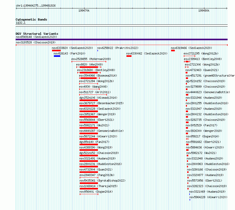Viewport: 235px width, 210px height.
Task: Click dgv85n140 (Fan2017) variant label
Action: click(x=94, y=142)
